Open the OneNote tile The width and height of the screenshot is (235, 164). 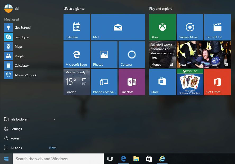point(132,82)
